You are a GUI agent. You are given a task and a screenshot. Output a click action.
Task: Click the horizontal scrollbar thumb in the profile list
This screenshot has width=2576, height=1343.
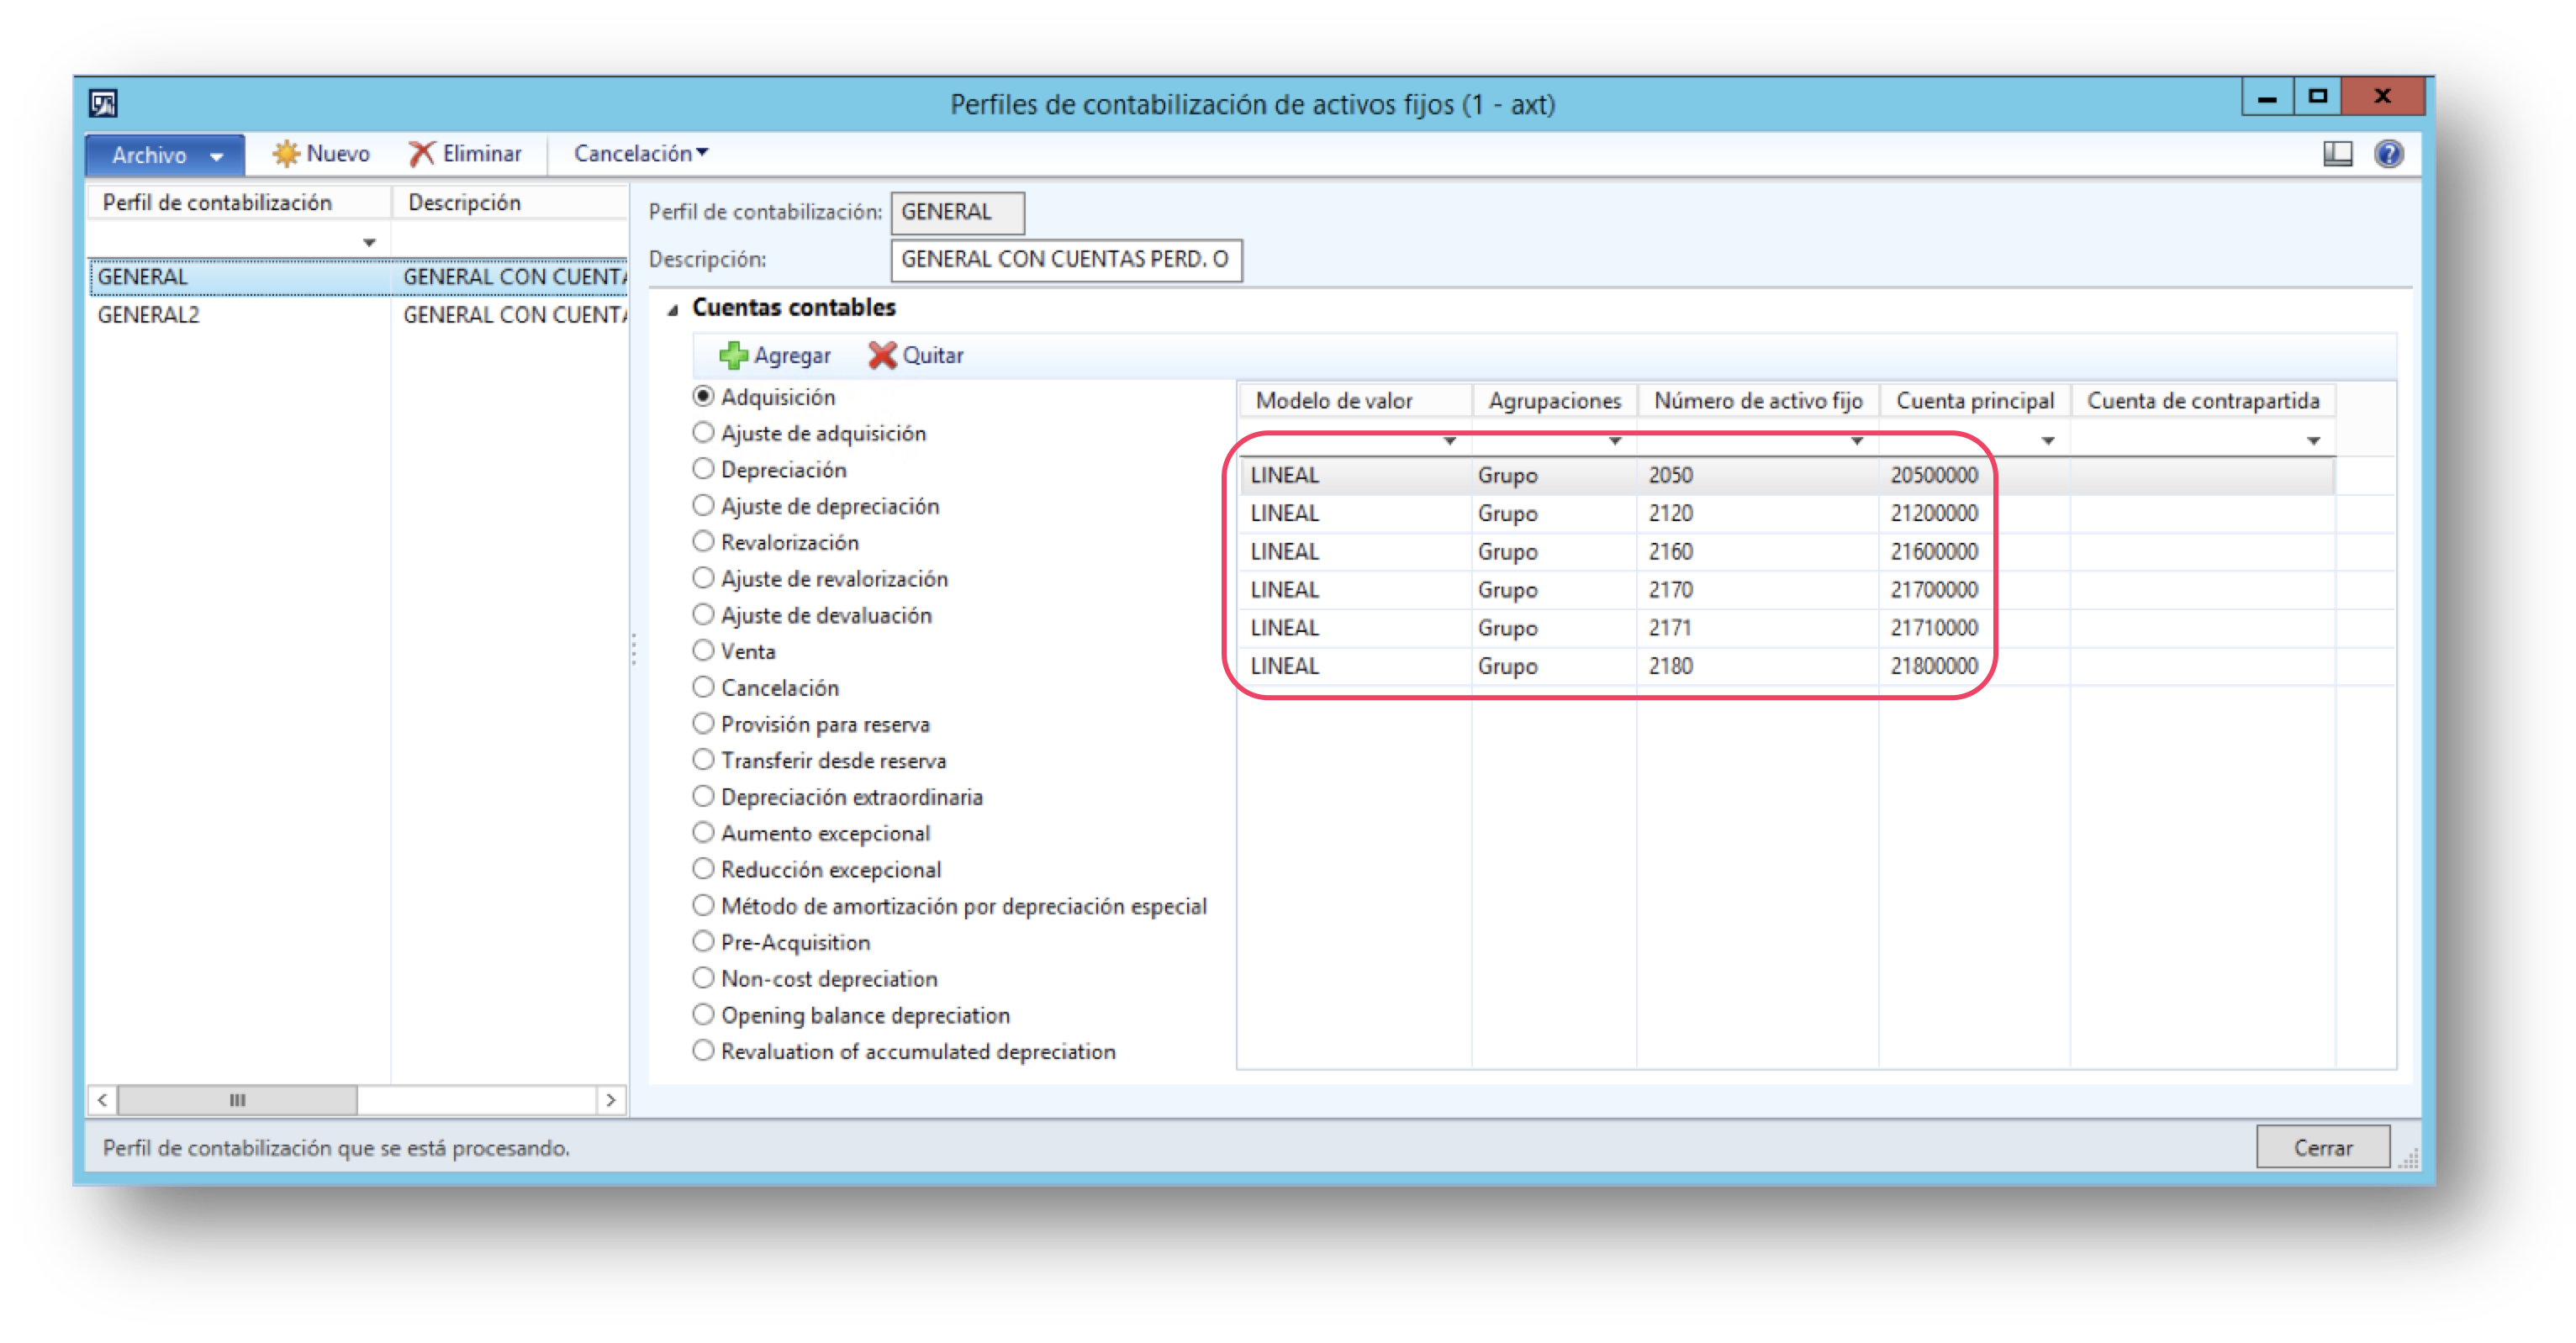pyautogui.click(x=237, y=1100)
